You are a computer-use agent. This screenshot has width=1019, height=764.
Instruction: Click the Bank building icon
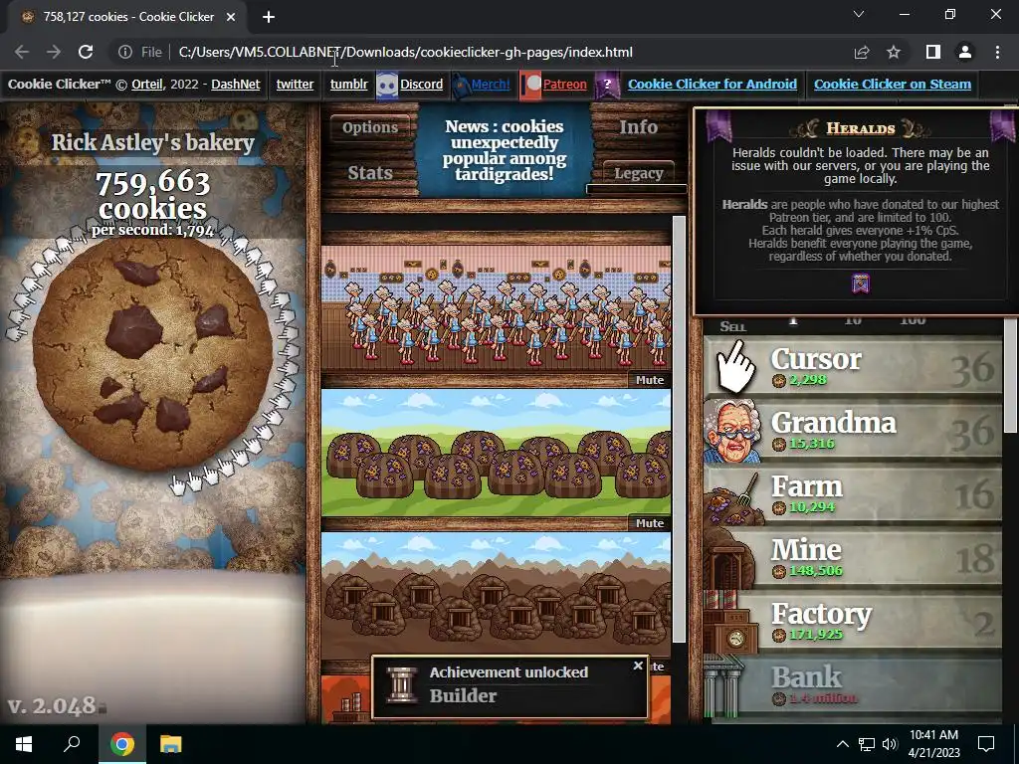pyautogui.click(x=722, y=686)
